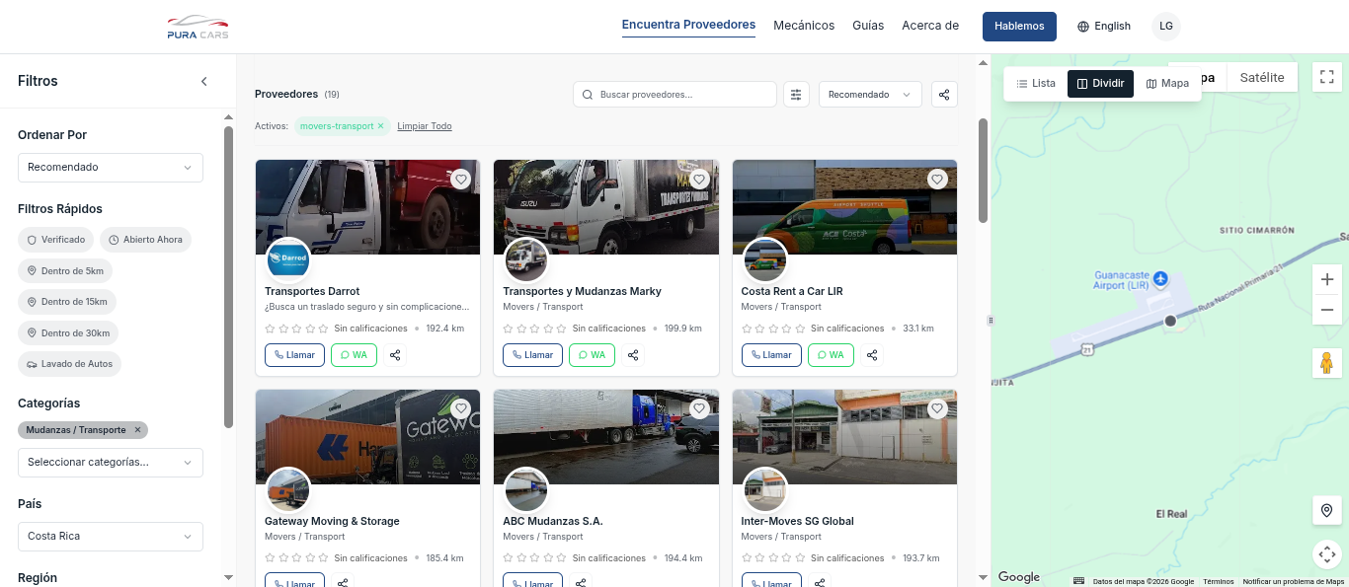Call Costa Rent a Car LIR
Screen dimensions: 1349x587
pos(771,355)
